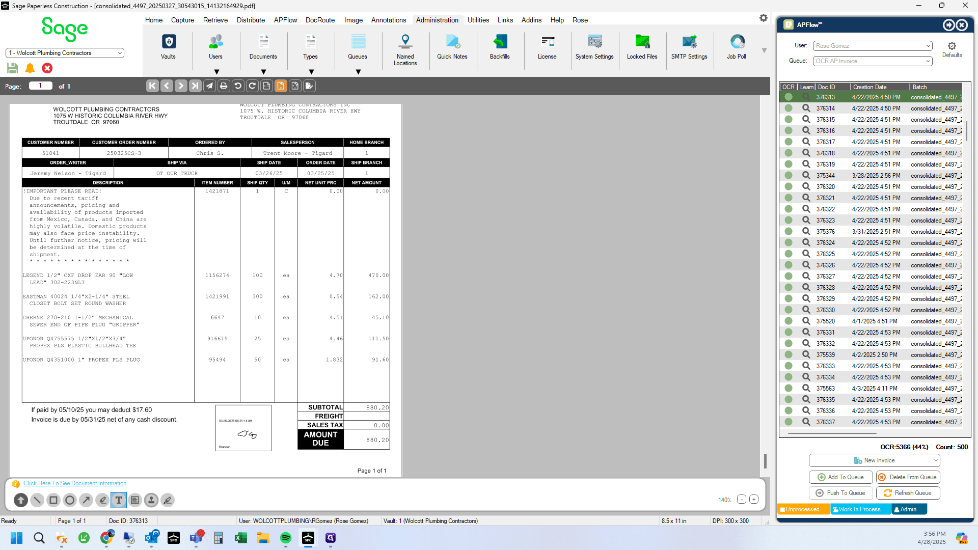Go to the previous page
The image size is (978, 550).
coord(167,86)
